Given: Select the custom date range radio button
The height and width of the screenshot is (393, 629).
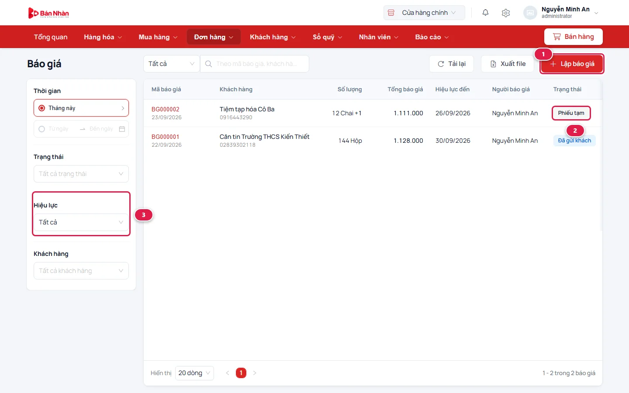Looking at the screenshot, I should pos(42,129).
